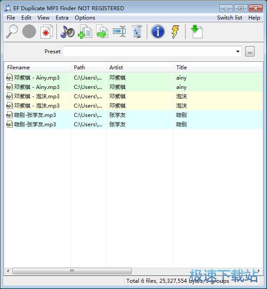Click the mp3 icon of first 吻别 file
This screenshot has height=289, width=267.
coord(9,115)
